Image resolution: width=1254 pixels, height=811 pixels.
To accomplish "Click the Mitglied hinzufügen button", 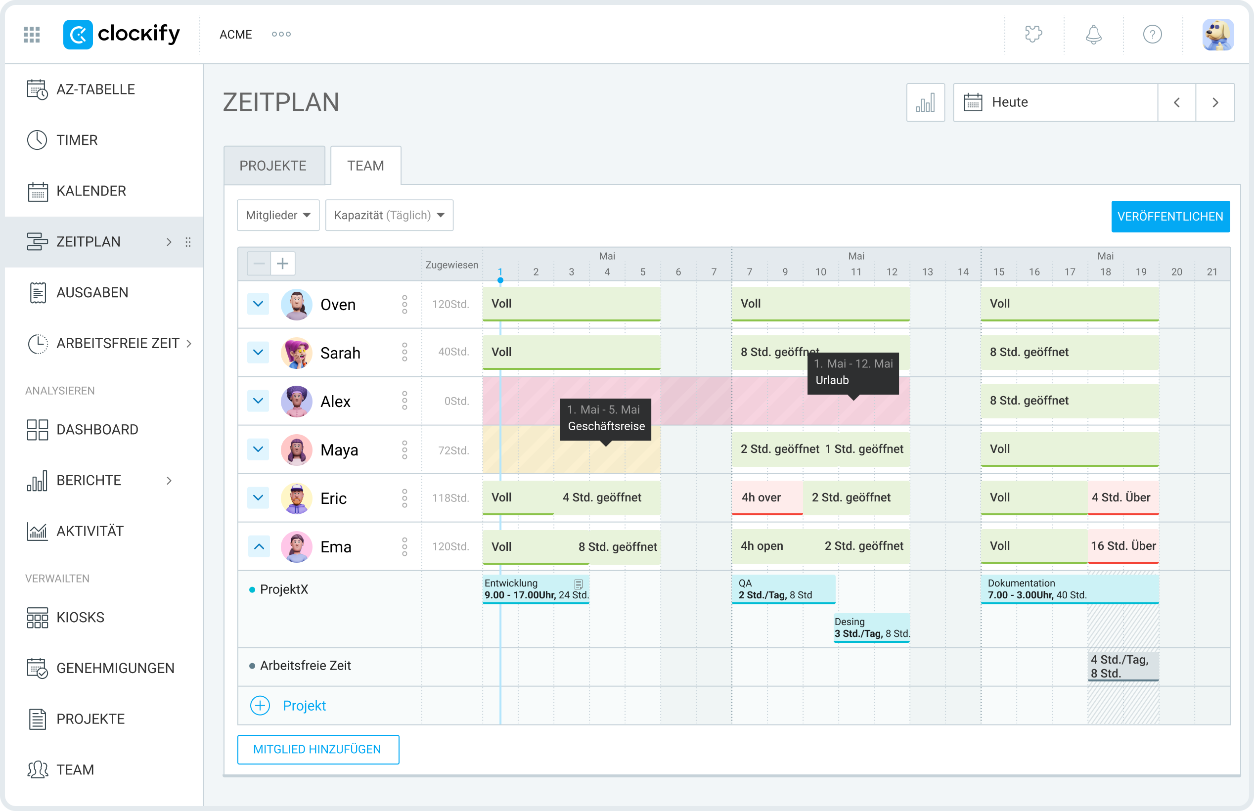I will (x=317, y=749).
